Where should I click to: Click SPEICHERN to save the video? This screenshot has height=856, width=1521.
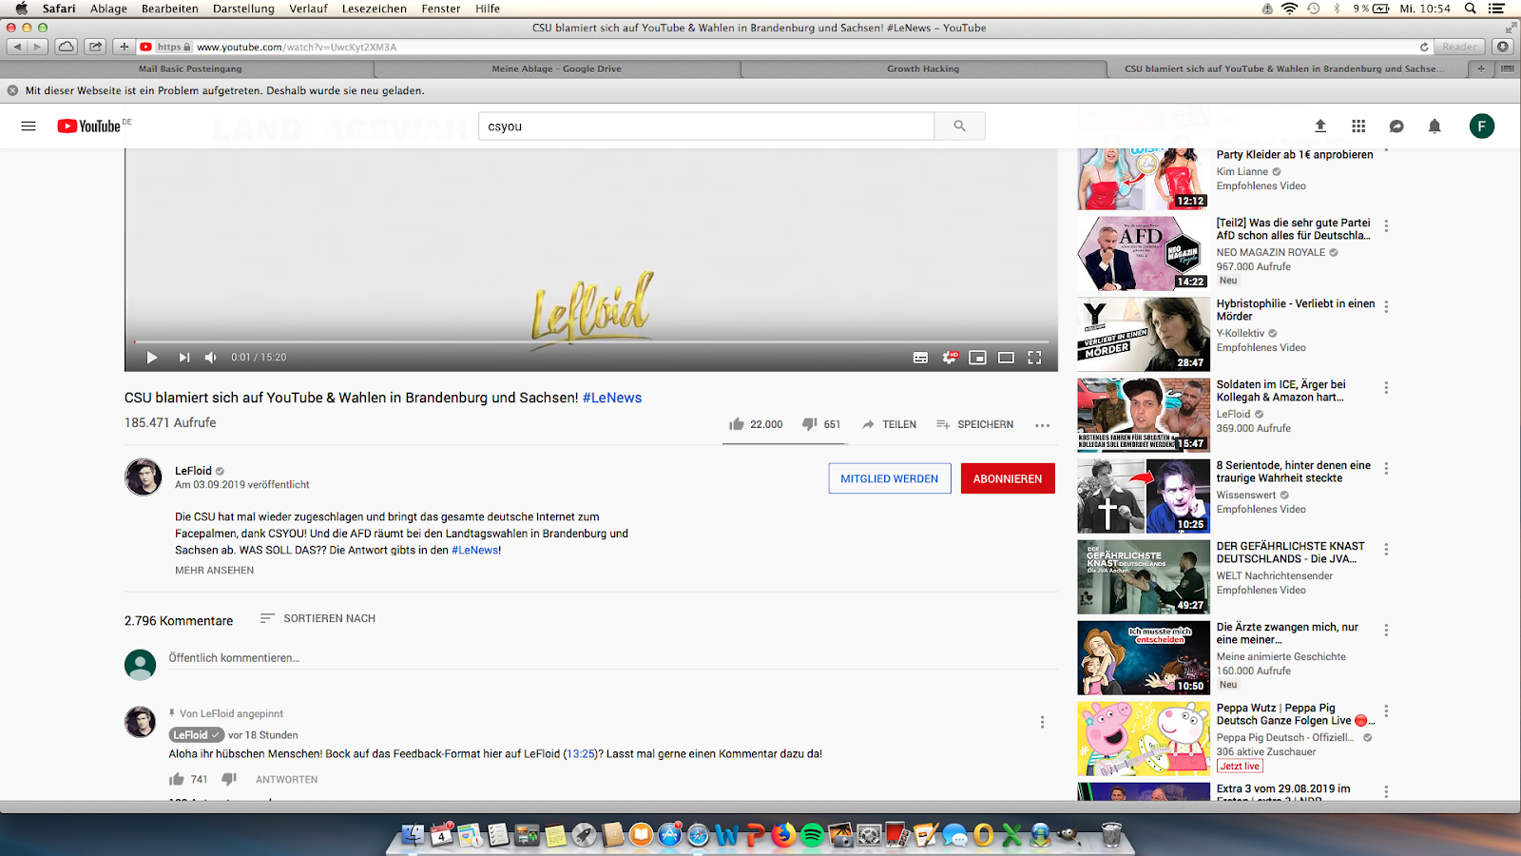[974, 424]
